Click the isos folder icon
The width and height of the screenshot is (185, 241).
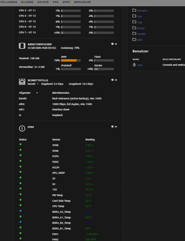134,16
